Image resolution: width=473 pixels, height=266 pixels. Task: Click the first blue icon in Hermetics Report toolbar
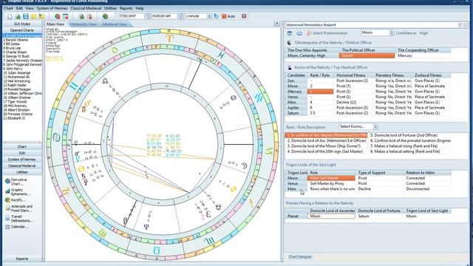click(290, 33)
